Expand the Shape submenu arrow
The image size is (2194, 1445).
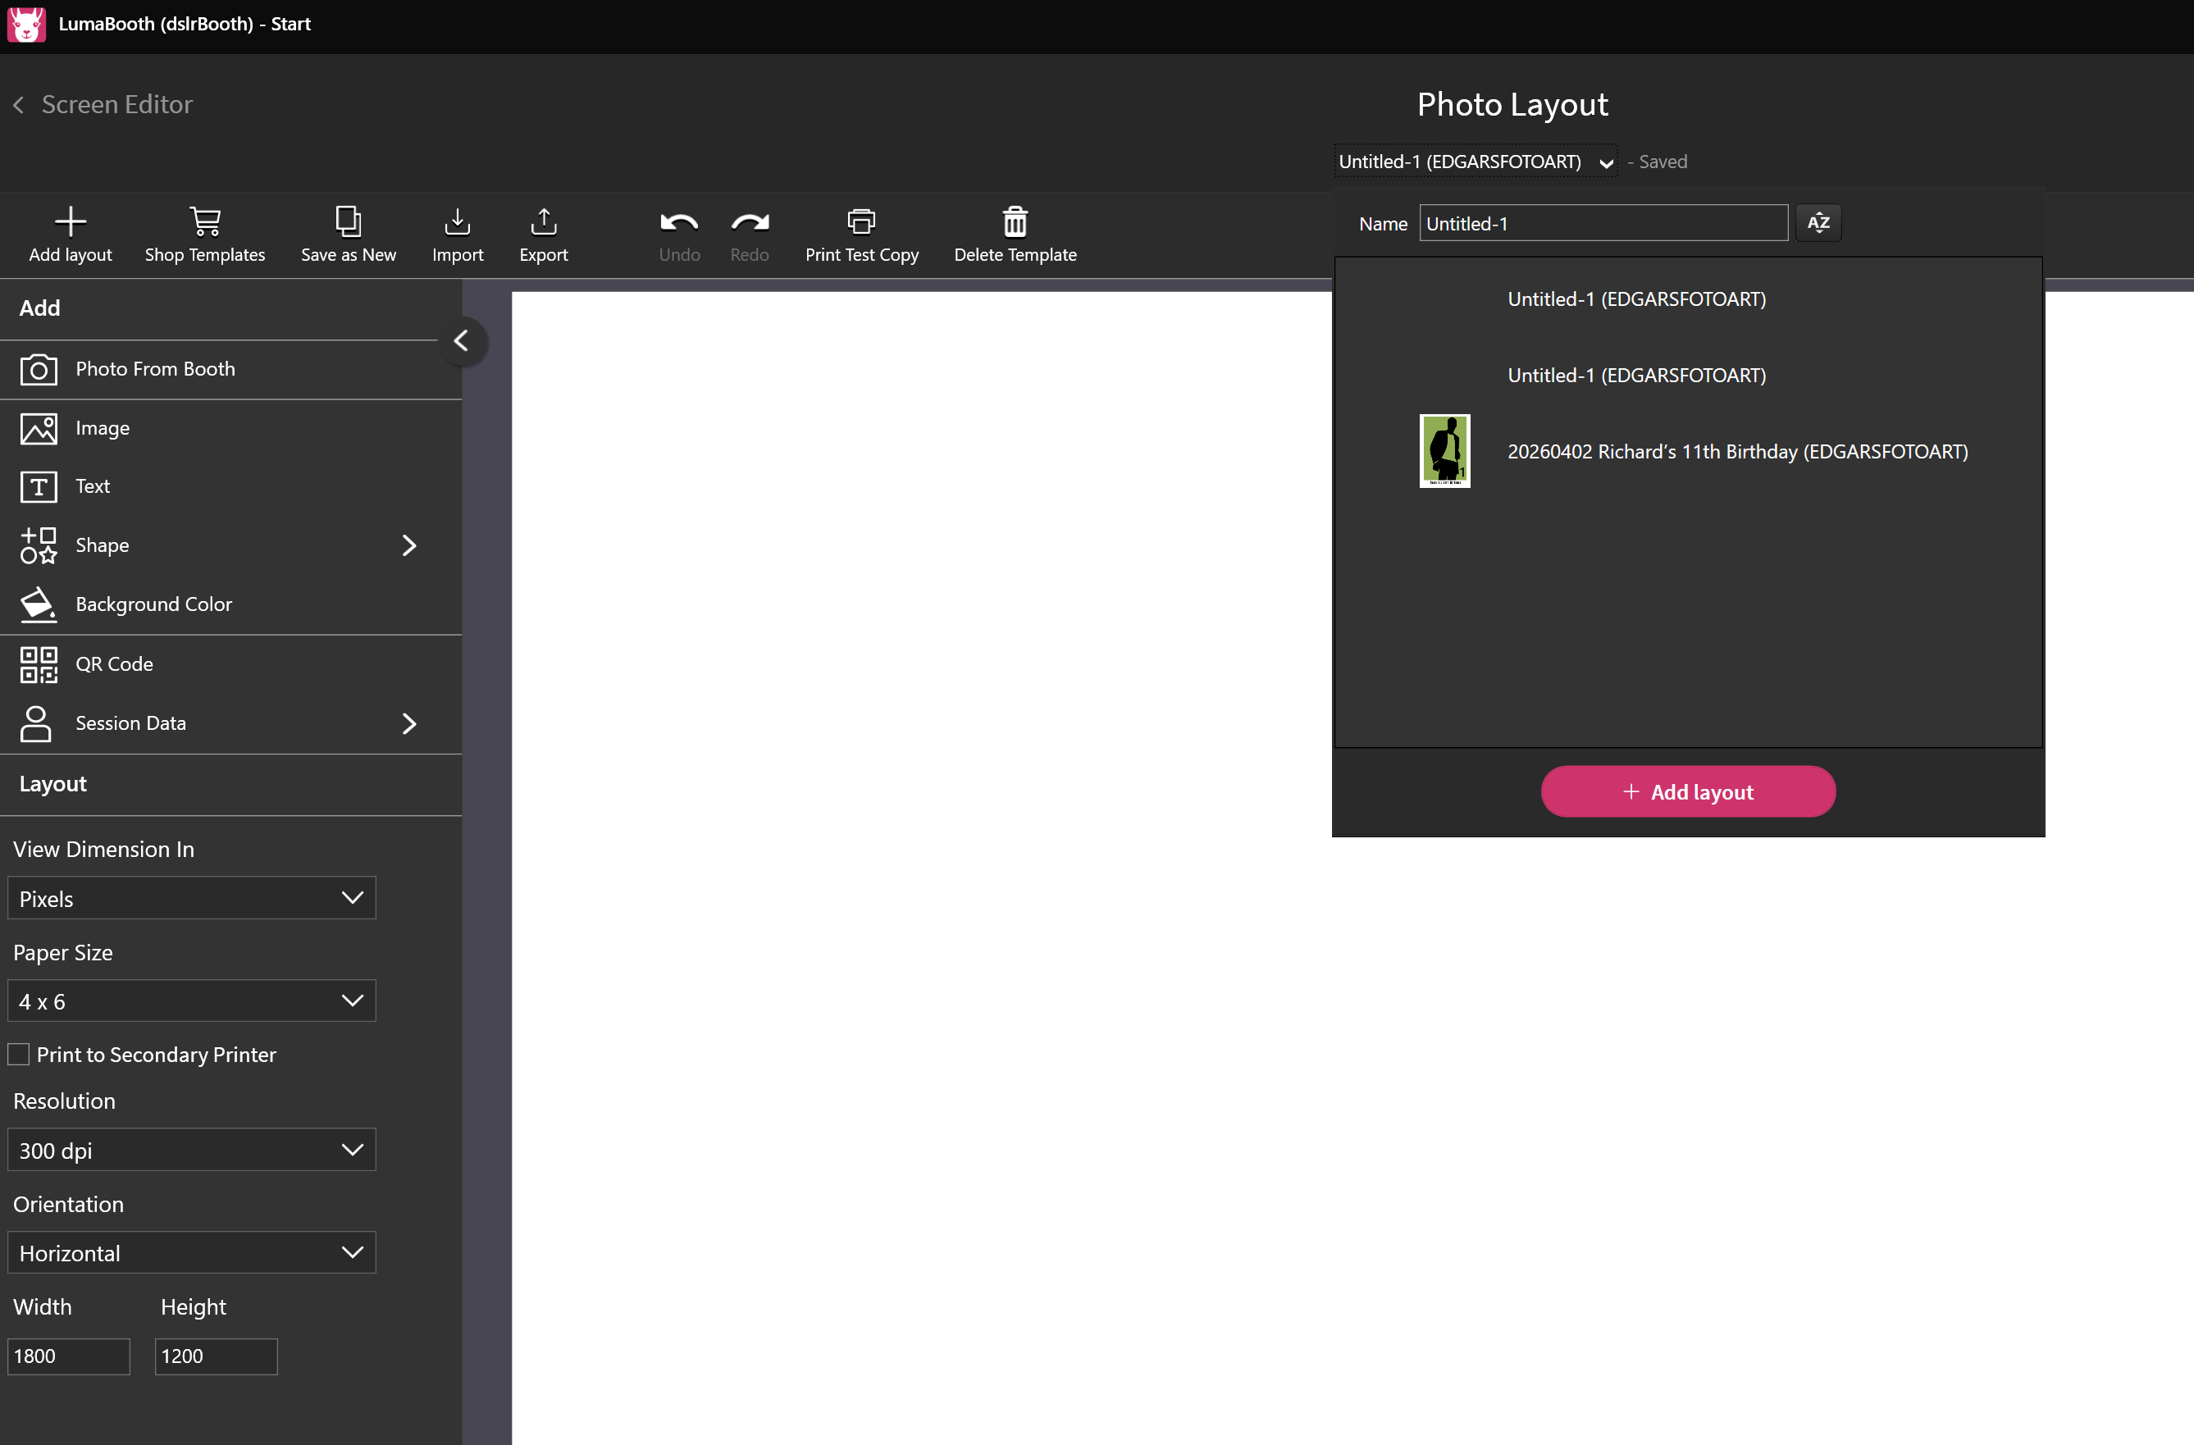click(409, 545)
